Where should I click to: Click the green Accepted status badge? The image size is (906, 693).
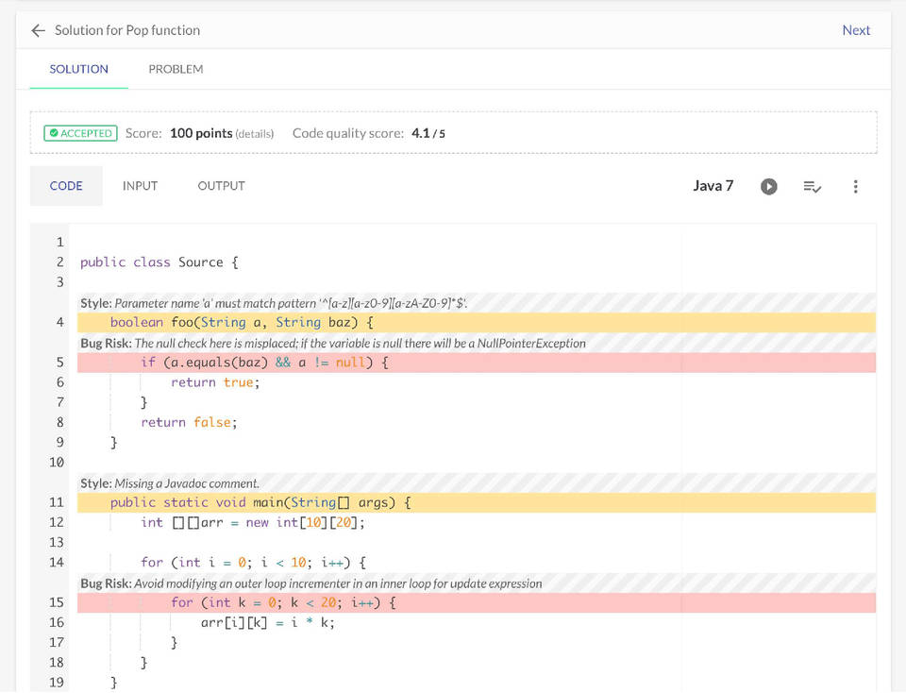(x=80, y=133)
